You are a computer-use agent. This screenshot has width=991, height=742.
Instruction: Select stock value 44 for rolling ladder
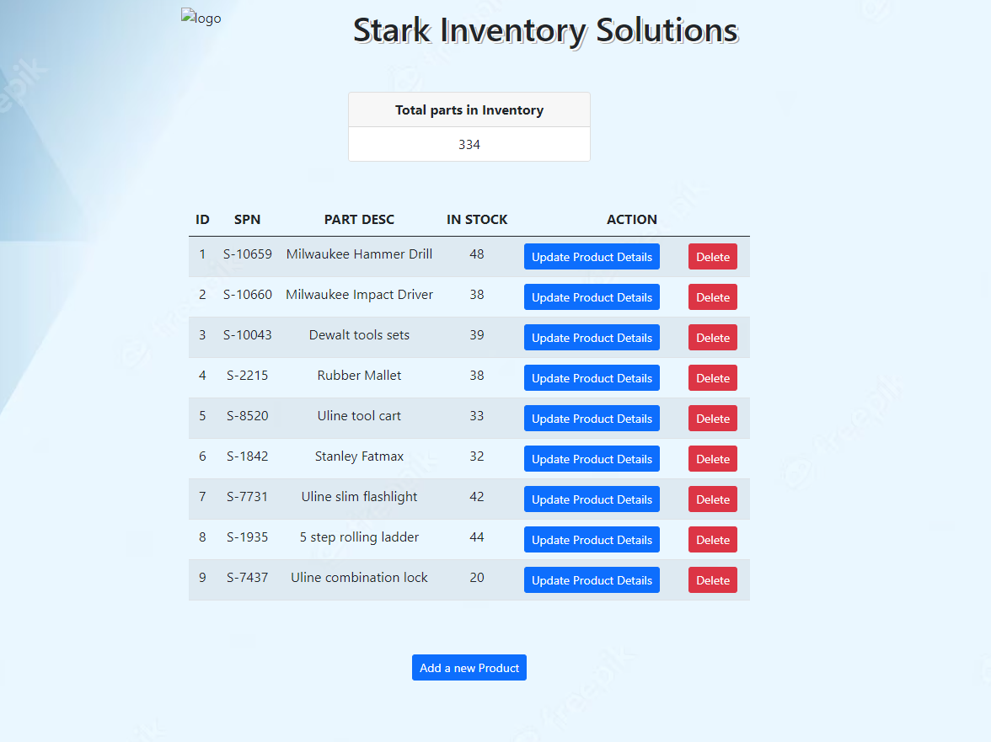pyautogui.click(x=477, y=536)
